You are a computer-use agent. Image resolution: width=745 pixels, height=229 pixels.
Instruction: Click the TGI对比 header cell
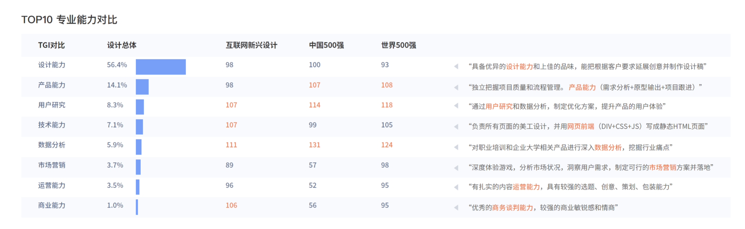point(51,45)
